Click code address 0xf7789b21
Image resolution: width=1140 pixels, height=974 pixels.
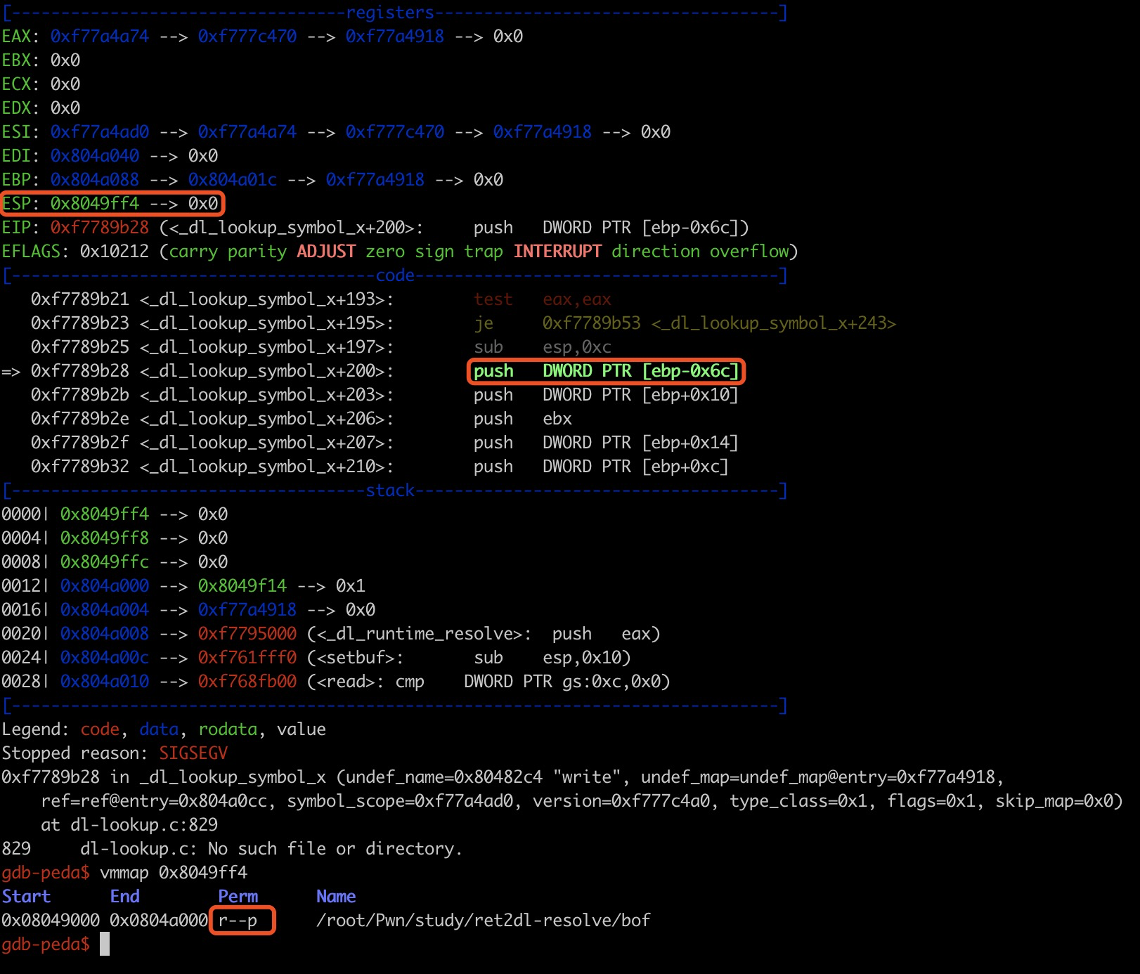tap(80, 299)
